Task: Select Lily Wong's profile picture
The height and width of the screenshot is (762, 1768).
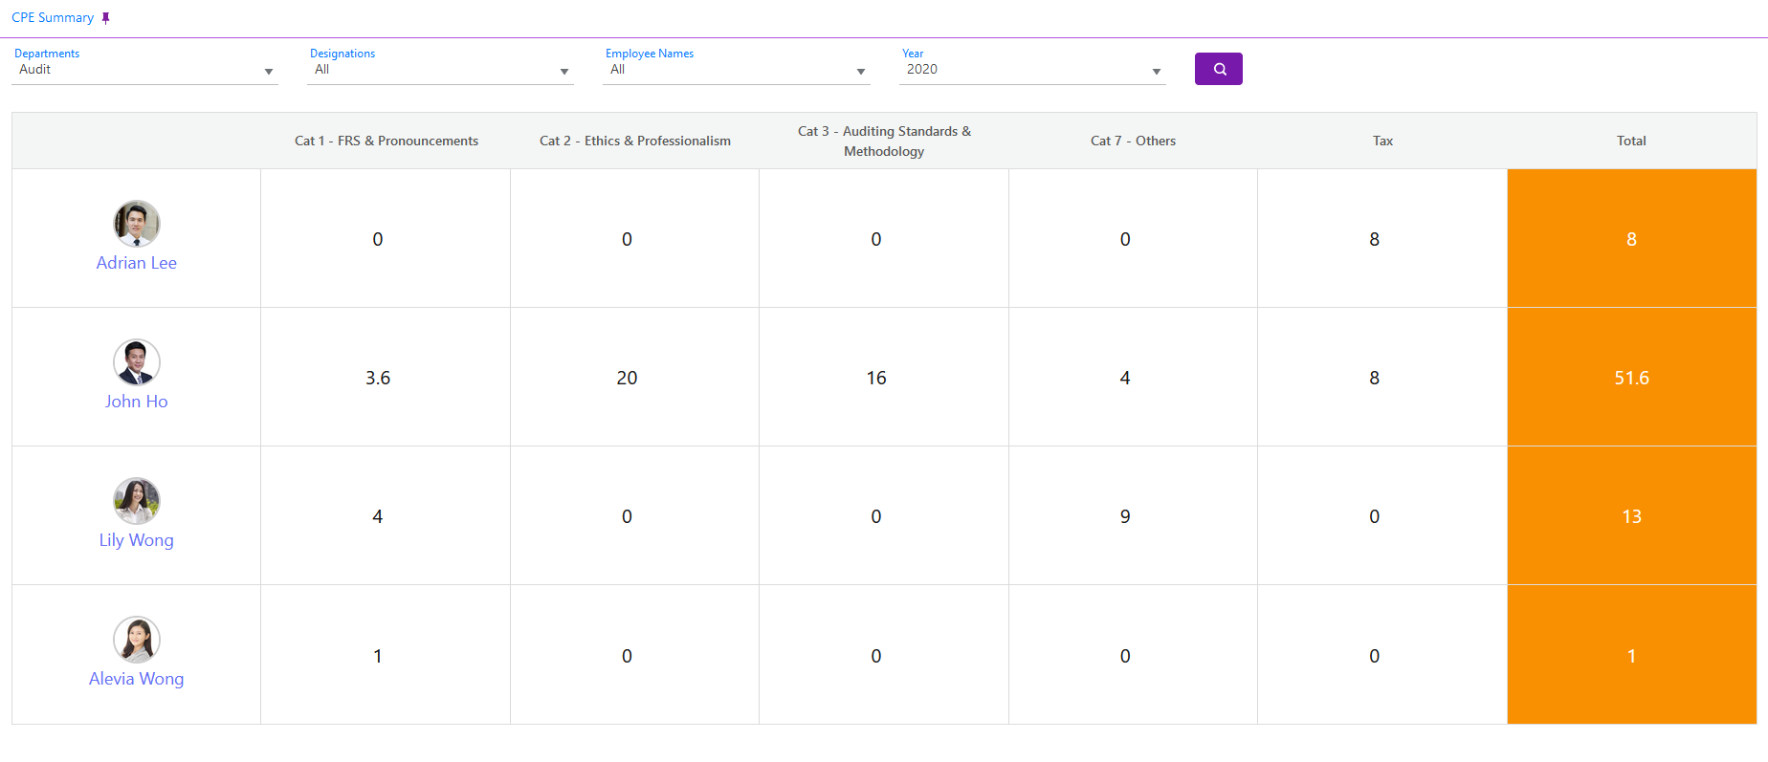Action: 137,501
